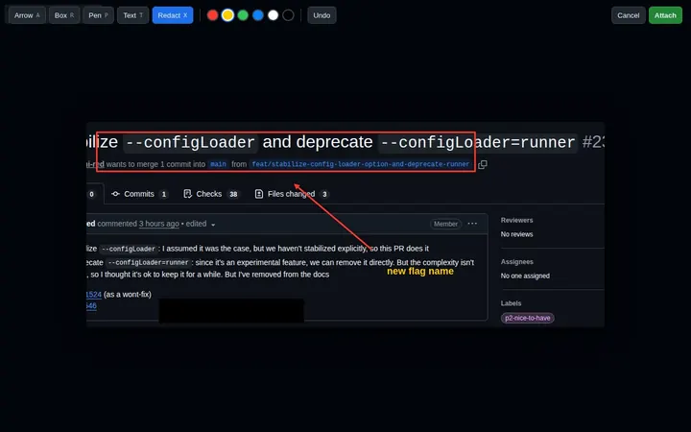Pick the blue color swatch
691x432 pixels.
258,15
